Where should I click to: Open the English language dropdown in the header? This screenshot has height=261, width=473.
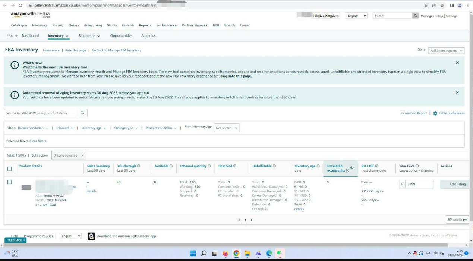tap(356, 16)
